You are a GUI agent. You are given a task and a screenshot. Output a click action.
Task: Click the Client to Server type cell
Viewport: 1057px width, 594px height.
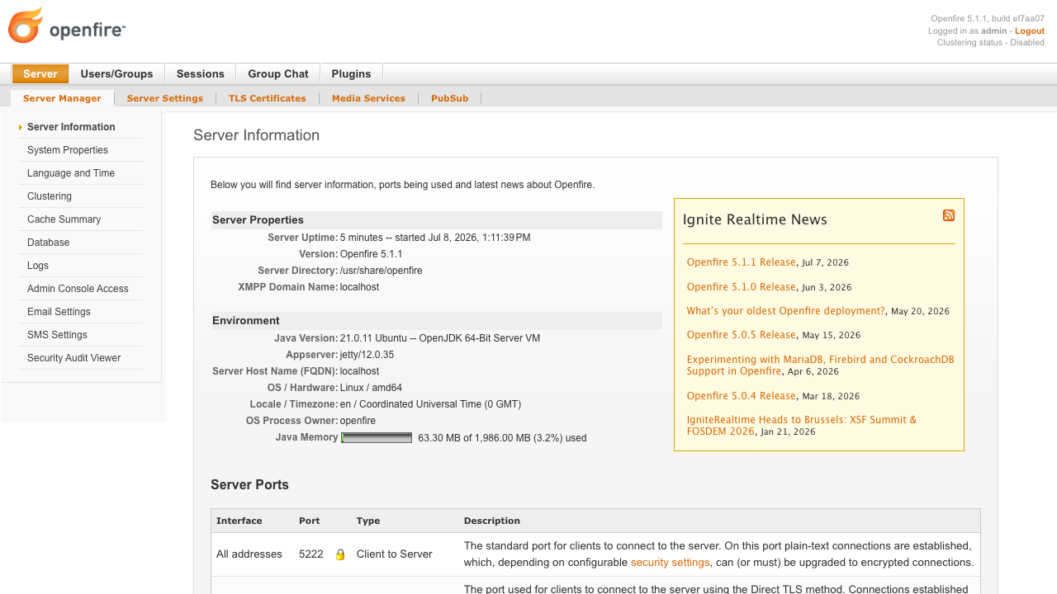(x=394, y=554)
